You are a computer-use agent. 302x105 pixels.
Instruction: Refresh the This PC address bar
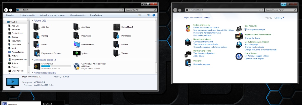[122, 10]
